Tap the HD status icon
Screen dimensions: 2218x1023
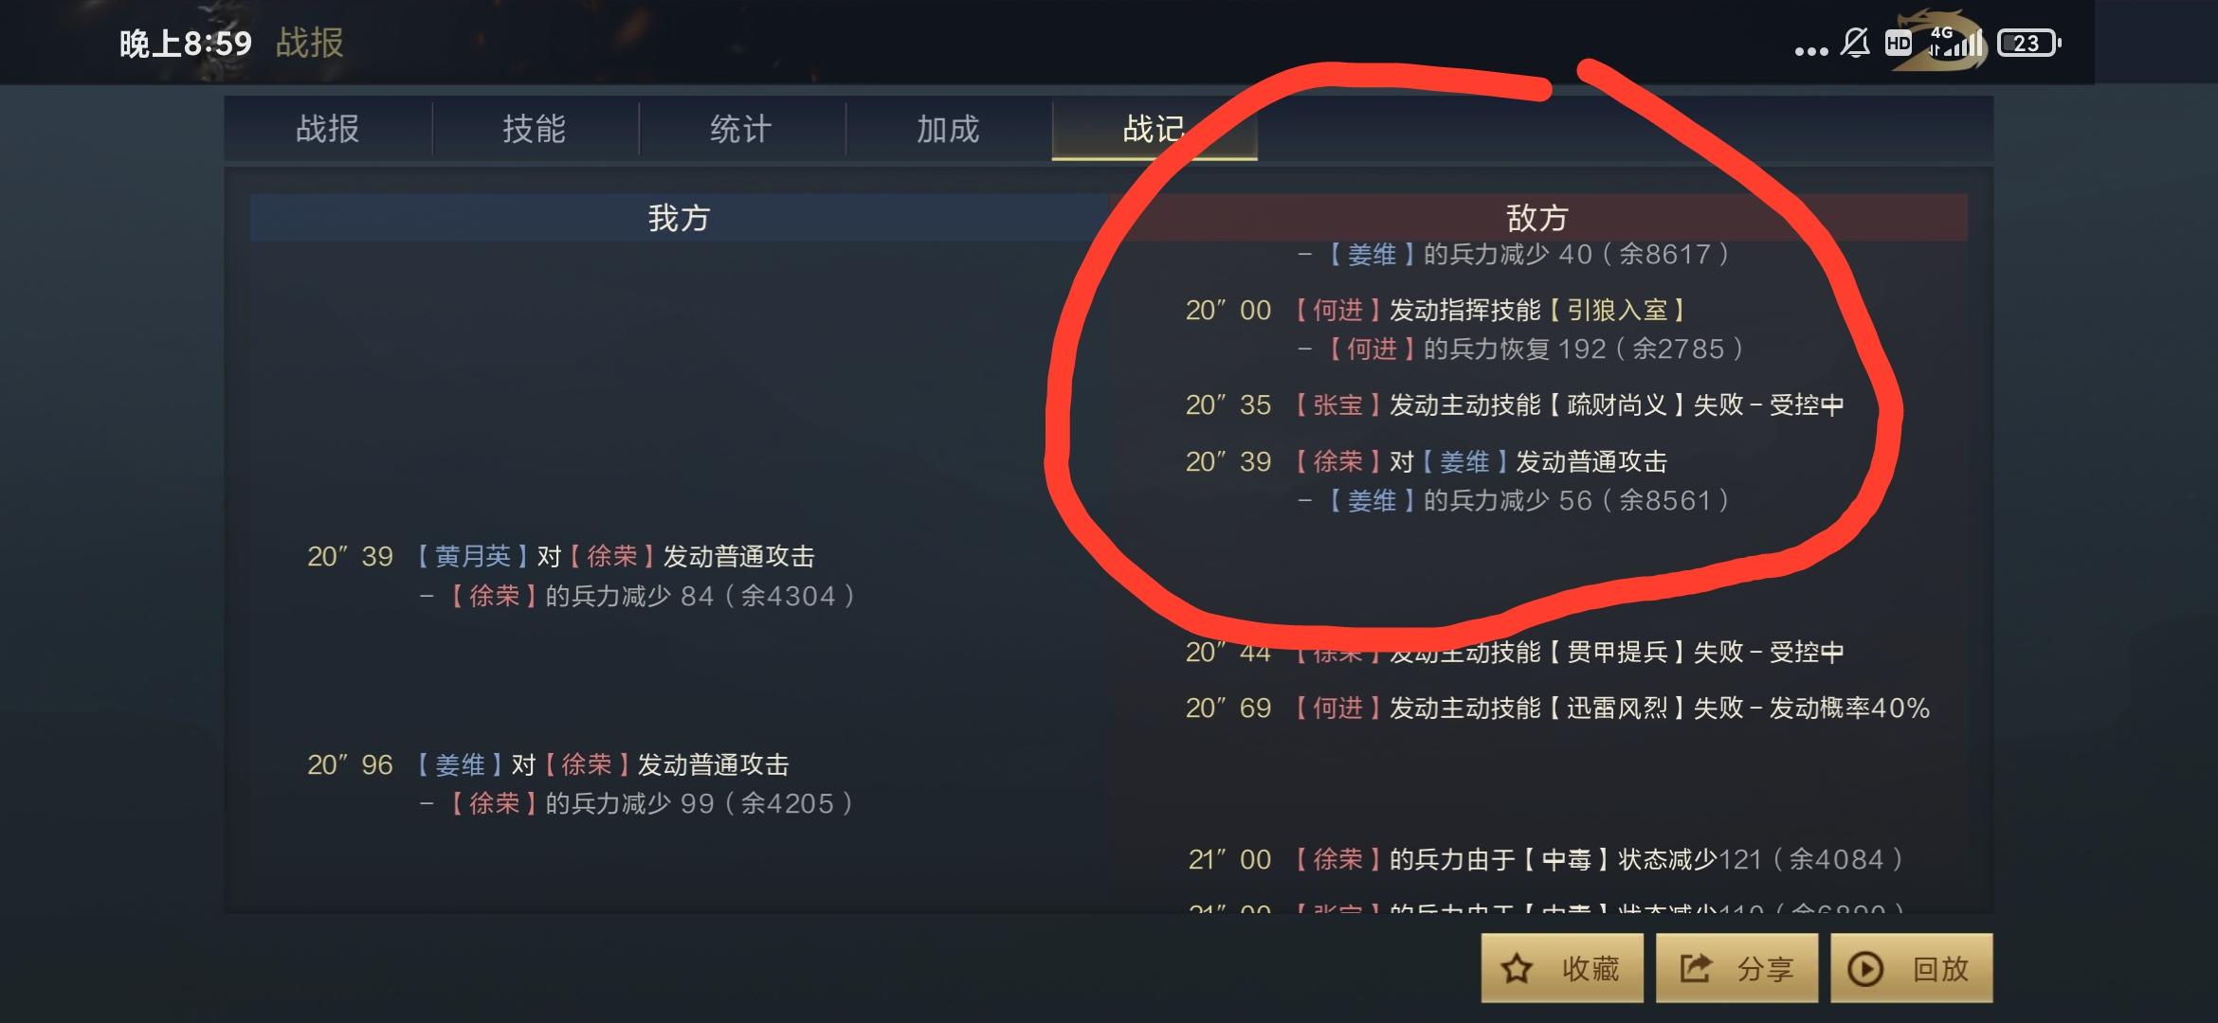(x=1899, y=44)
